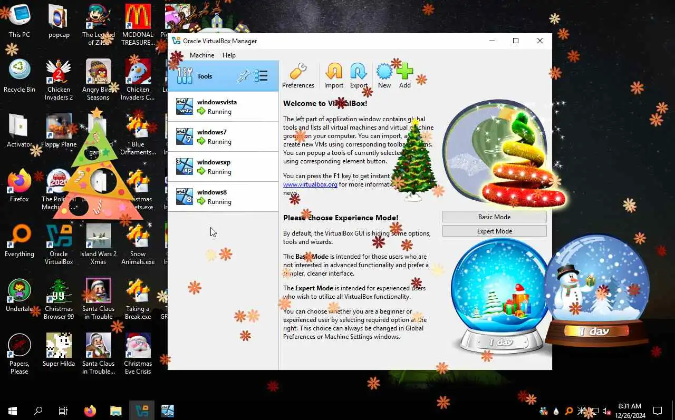Select the windows8 virtual machine
Viewport: 675px width, 420px height.
coord(223,197)
